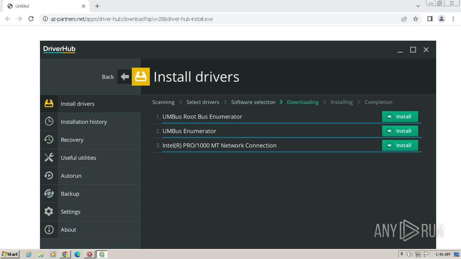
Task: Click the Install drivers sidebar icon
Action: coord(49,104)
